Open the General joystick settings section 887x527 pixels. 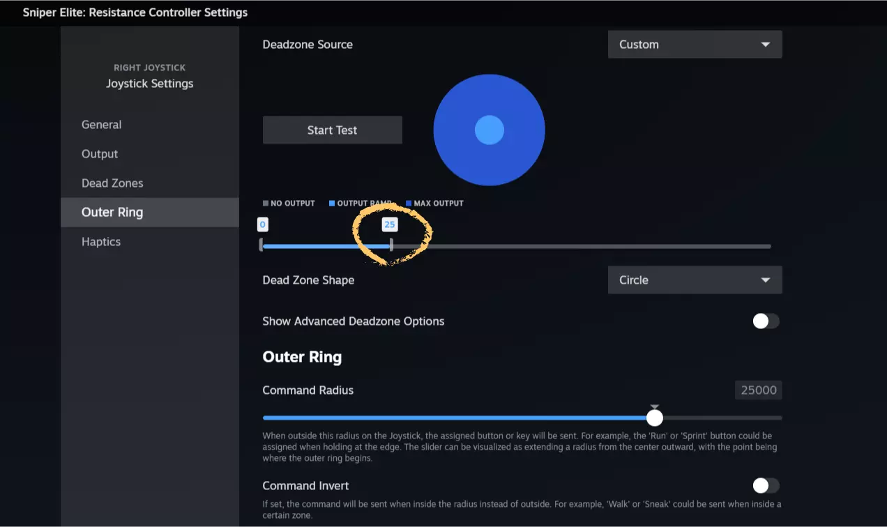point(149,125)
